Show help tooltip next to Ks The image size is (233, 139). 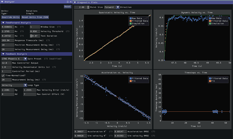tap(22, 27)
